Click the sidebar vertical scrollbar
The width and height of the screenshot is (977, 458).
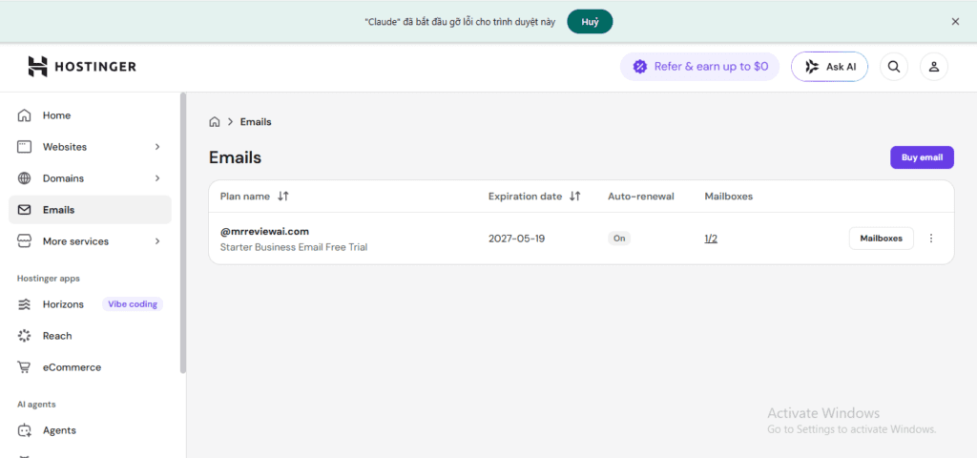click(182, 233)
